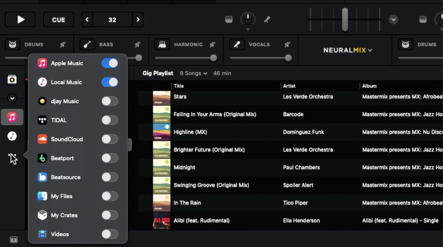The width and height of the screenshot is (443, 247).
Task: Select the Alibi (feat. Rudimental) track thumbnail
Action: tap(162, 221)
